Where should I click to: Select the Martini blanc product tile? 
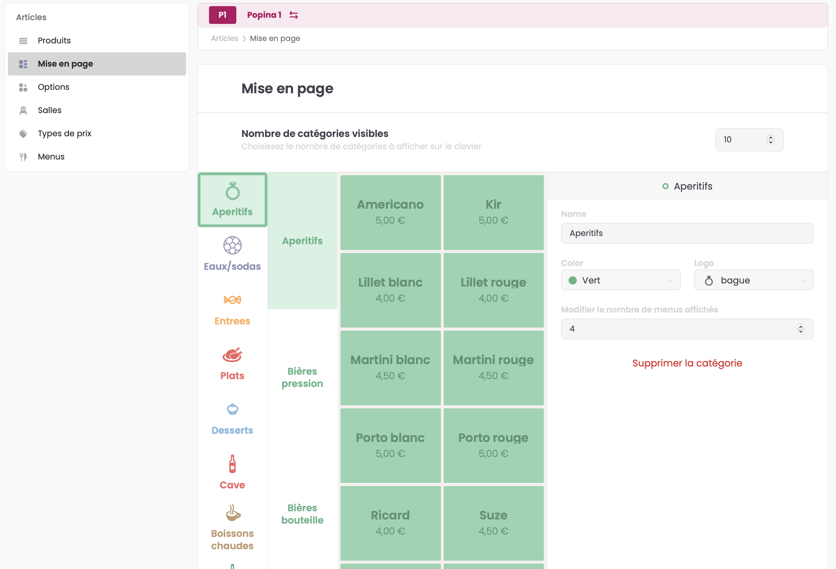click(x=390, y=367)
